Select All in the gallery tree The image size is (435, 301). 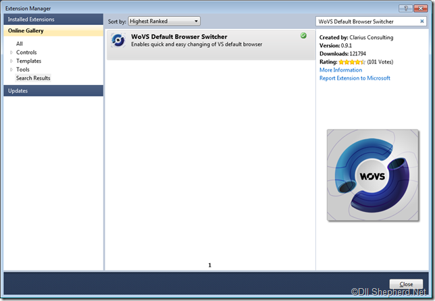point(20,44)
